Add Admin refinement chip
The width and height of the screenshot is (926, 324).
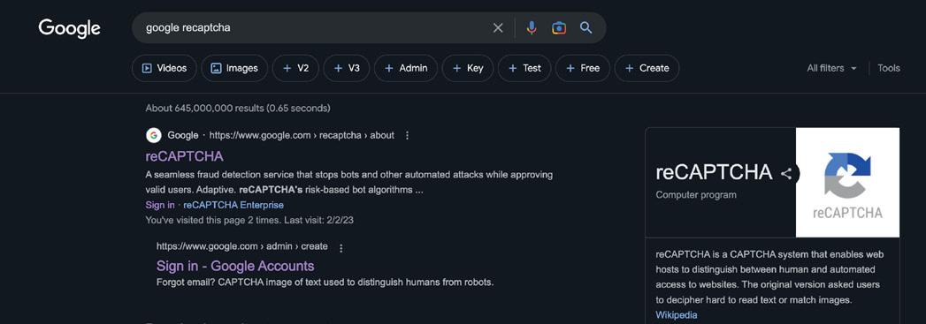406,68
